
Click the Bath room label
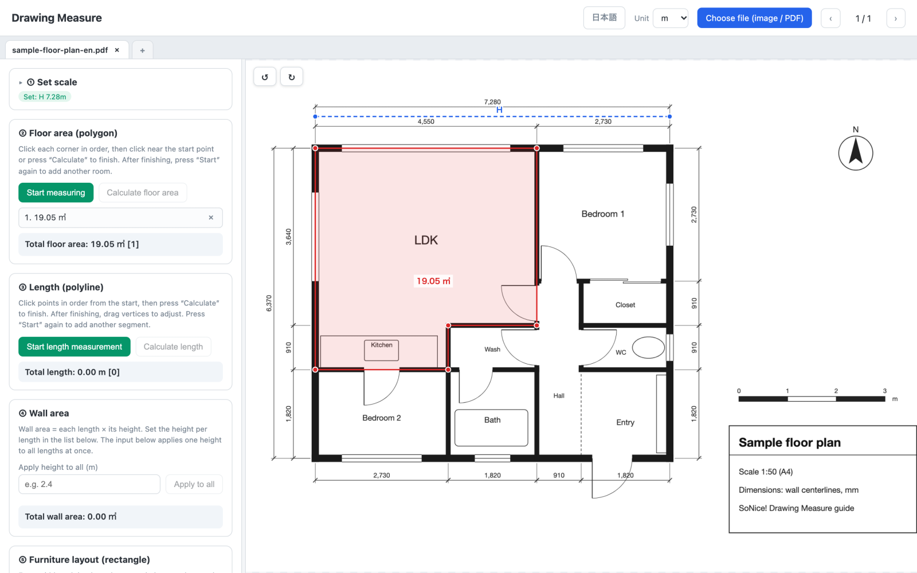492,420
